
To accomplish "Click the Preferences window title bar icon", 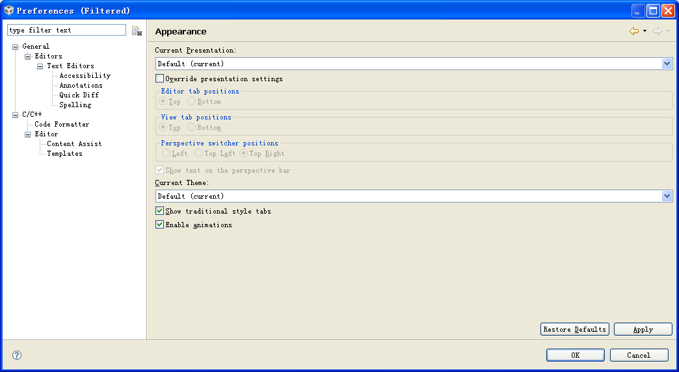I will (8, 10).
